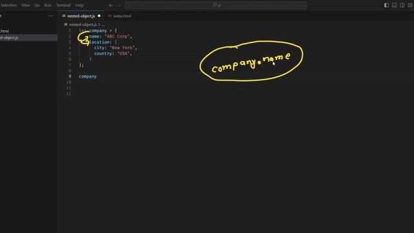This screenshot has height=233, width=414.
Task: Click the "ABC Corp" string value
Action: click(117, 36)
